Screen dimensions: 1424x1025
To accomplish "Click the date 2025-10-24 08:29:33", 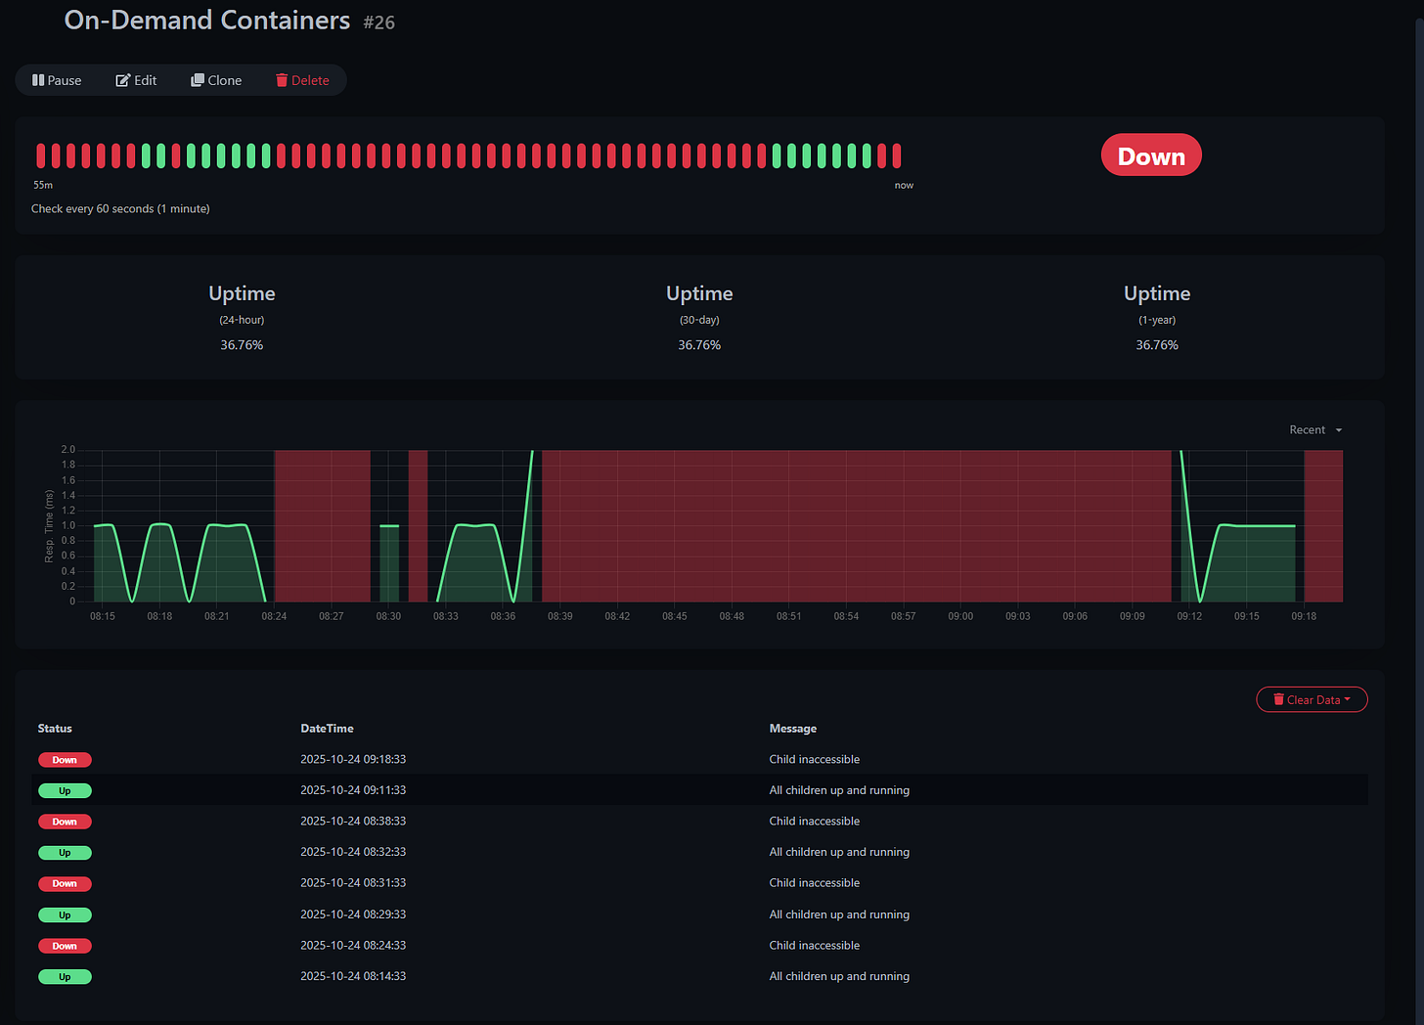I will [353, 914].
